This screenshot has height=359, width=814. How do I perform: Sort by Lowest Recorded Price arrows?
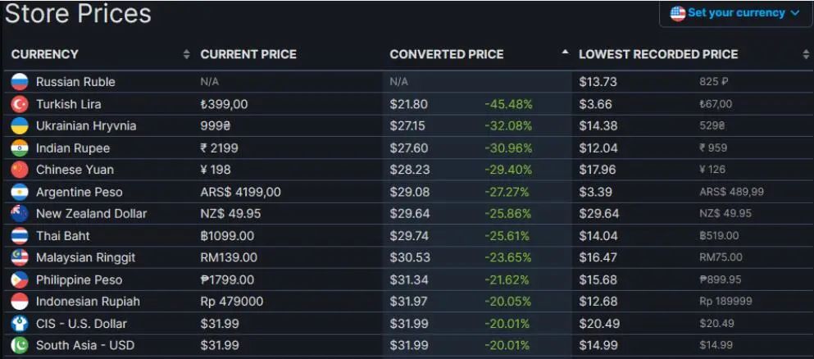click(806, 55)
